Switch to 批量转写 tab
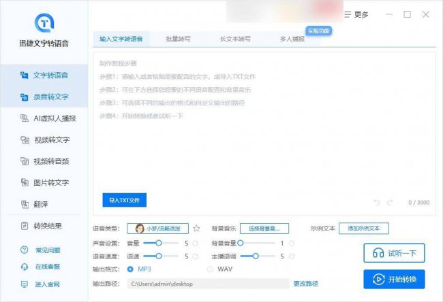443x302 pixels. coord(179,39)
